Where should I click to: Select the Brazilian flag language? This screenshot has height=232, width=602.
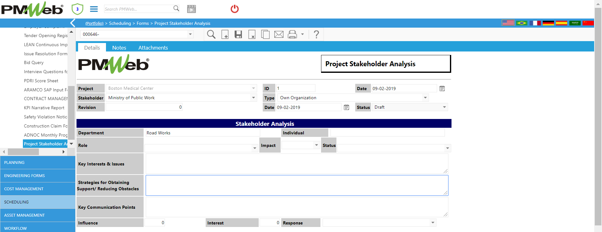point(522,23)
